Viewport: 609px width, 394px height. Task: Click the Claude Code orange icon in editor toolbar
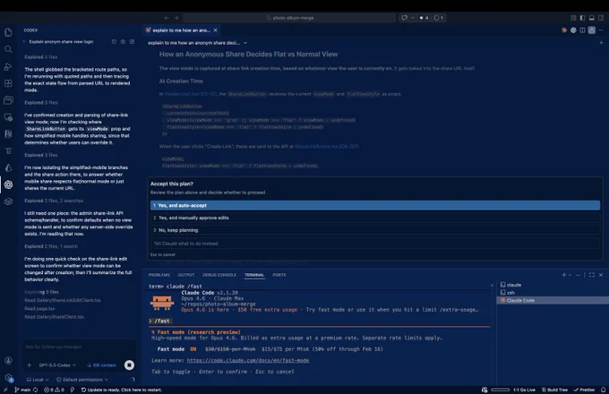pos(564,30)
